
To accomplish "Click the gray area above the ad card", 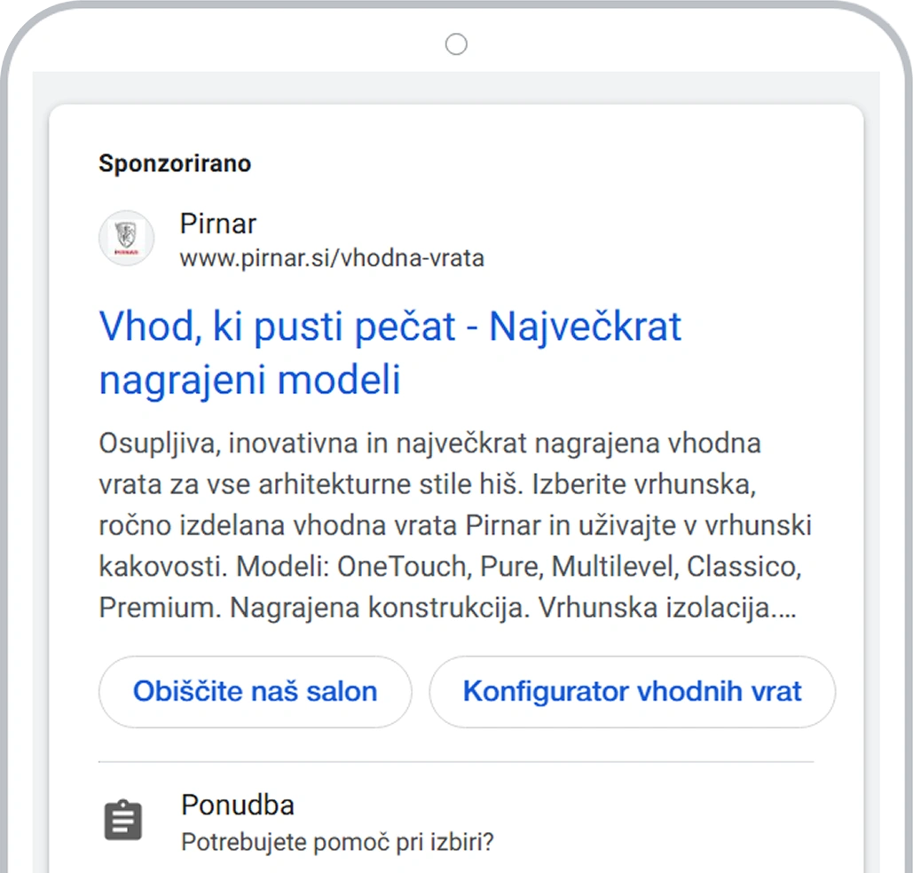I will pyautogui.click(x=456, y=87).
